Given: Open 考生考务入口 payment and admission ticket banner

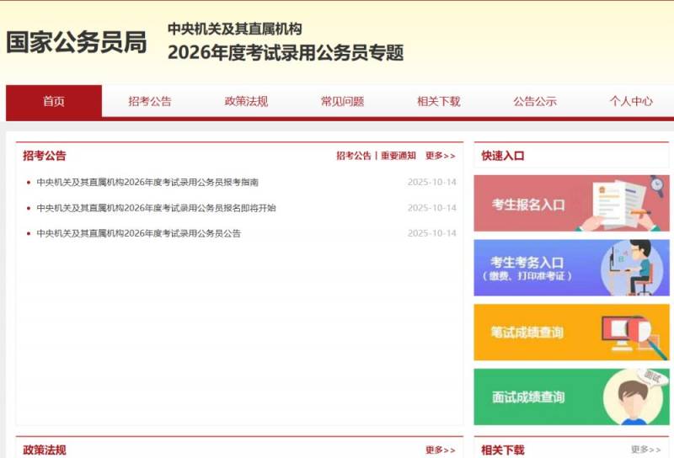Looking at the screenshot, I should point(570,268).
